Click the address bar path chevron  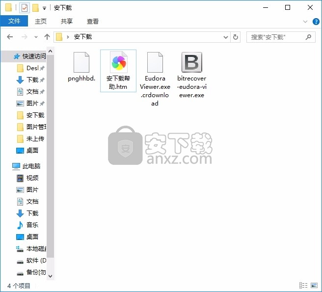[x=68, y=37]
